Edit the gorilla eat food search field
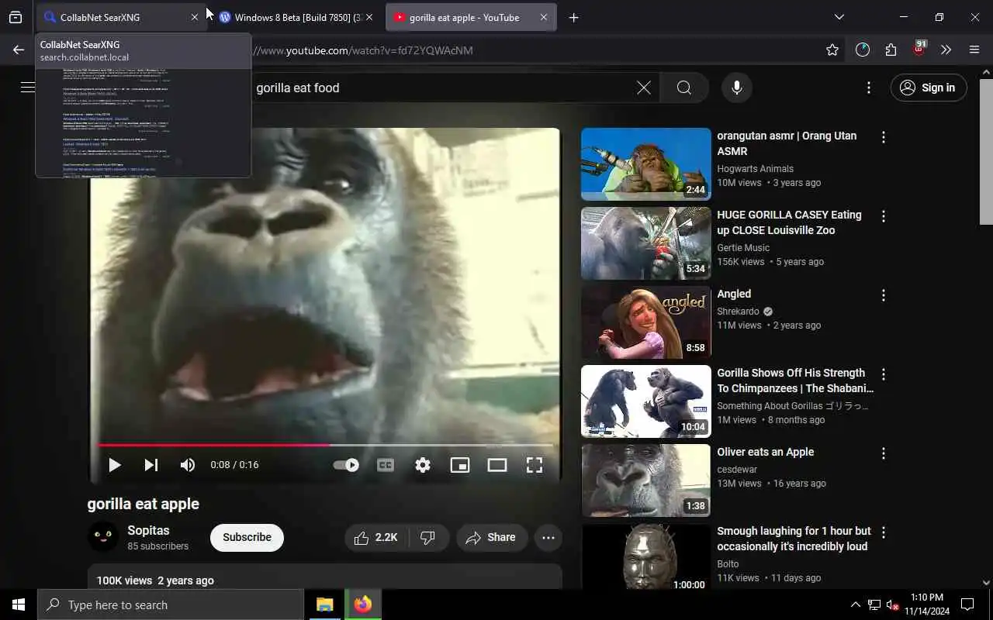The height and width of the screenshot is (620, 993). pos(442,88)
